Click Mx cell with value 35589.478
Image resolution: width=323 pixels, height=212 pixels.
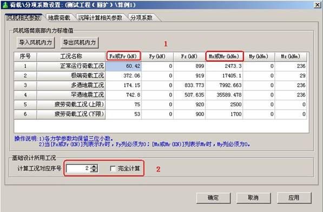pyautogui.click(x=224, y=95)
